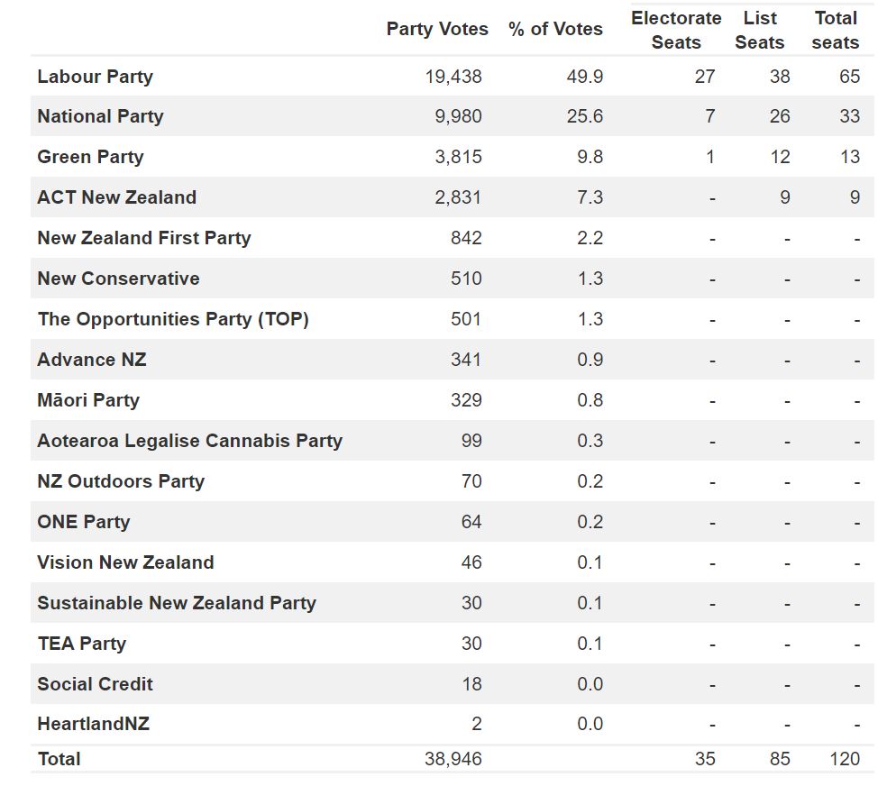Select the Advance NZ row label
The image size is (878, 786).
(91, 360)
